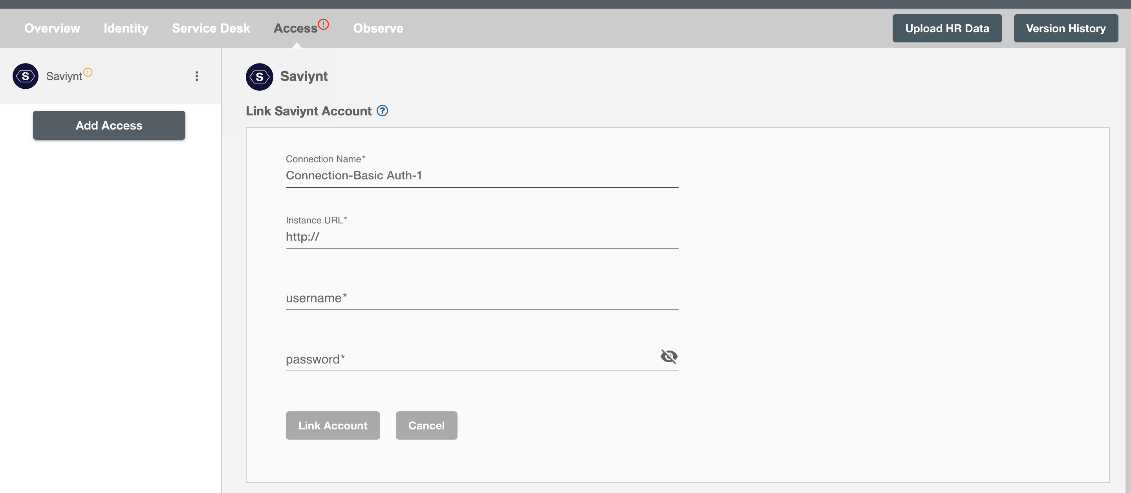
Task: Click the Upload HR Data button
Action: pyautogui.click(x=947, y=28)
